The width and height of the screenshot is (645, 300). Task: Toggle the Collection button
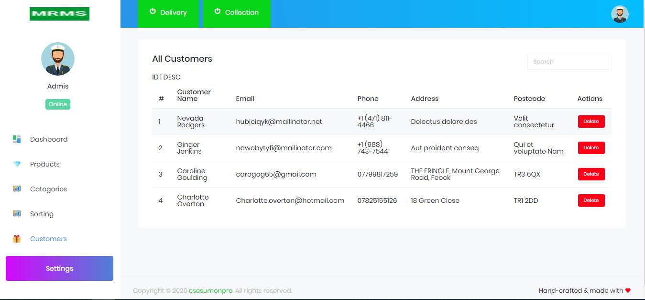[x=237, y=14]
